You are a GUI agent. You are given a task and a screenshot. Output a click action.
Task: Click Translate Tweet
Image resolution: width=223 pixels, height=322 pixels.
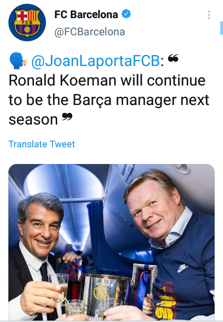(42, 144)
